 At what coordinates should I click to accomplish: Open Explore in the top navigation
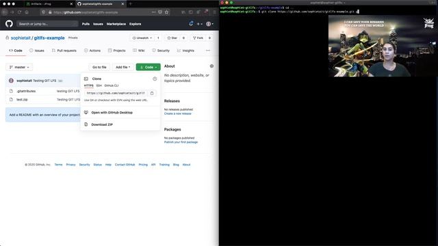(x=136, y=24)
